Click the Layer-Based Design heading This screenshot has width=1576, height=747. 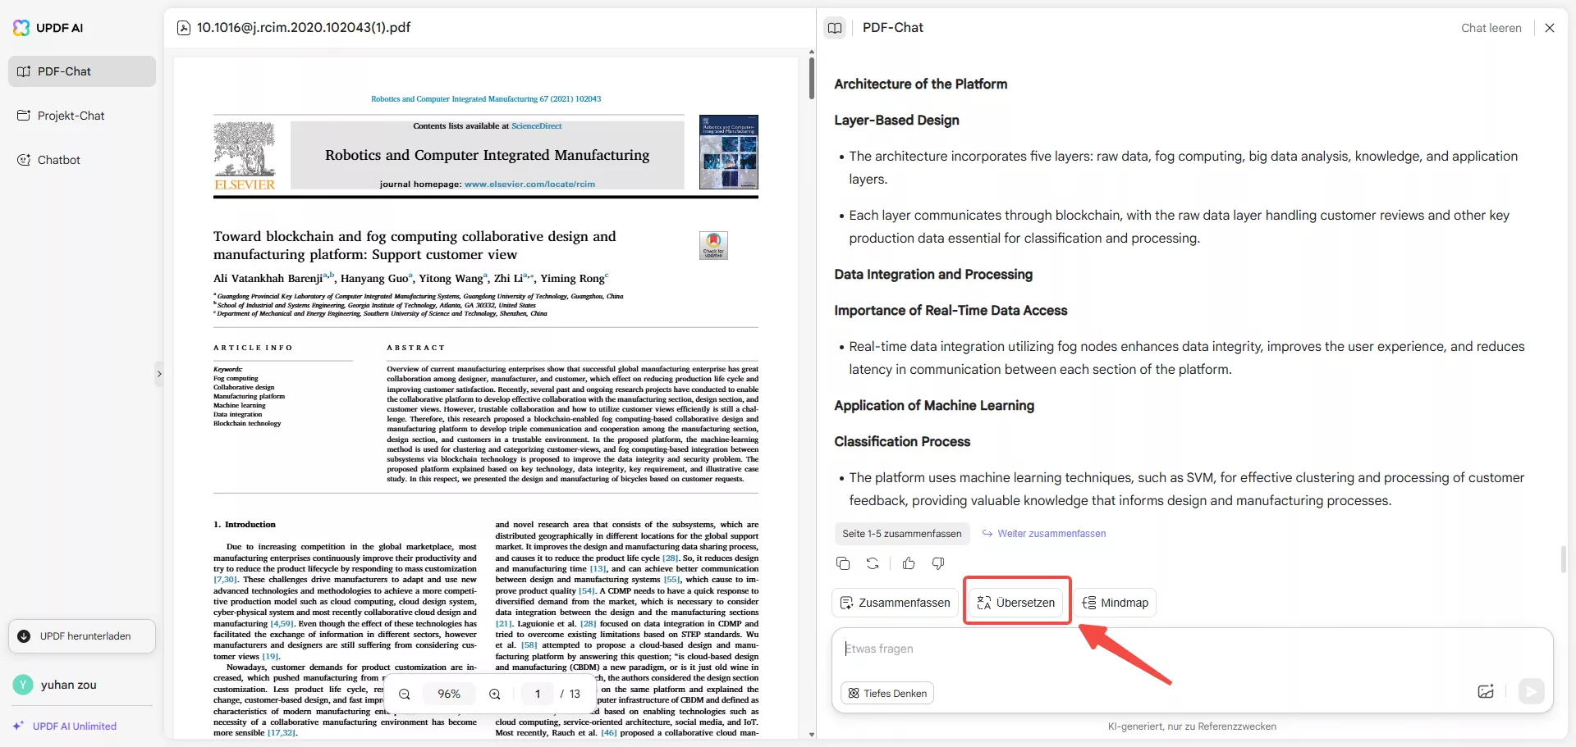(897, 120)
